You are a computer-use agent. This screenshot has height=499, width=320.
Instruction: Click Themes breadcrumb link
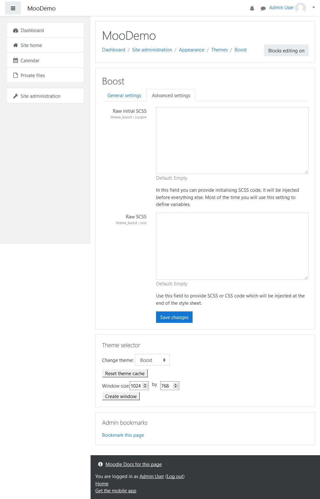[219, 50]
